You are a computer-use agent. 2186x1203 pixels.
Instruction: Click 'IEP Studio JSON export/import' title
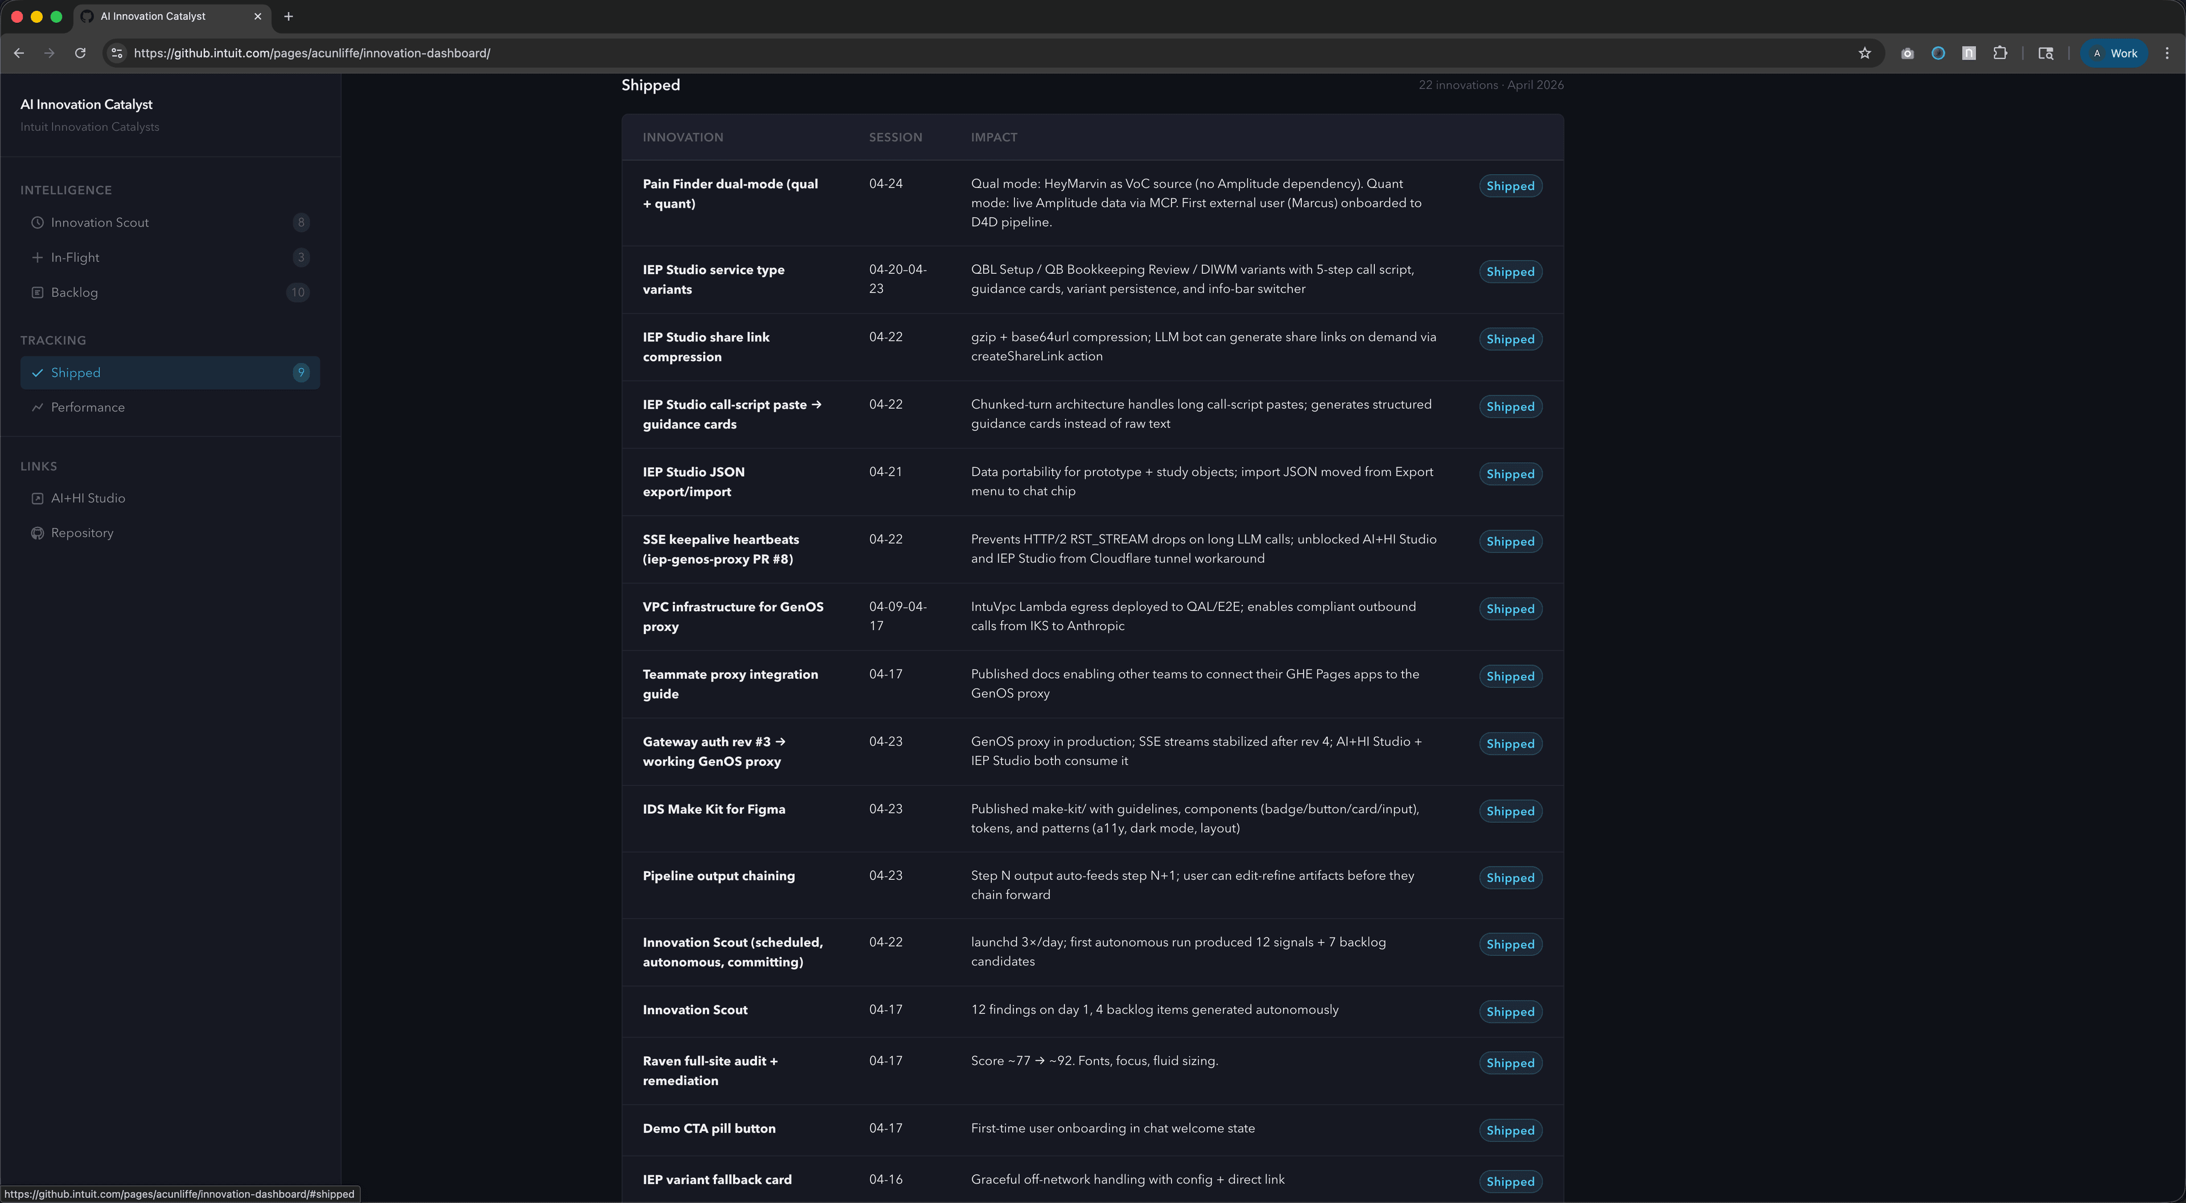[693, 482]
